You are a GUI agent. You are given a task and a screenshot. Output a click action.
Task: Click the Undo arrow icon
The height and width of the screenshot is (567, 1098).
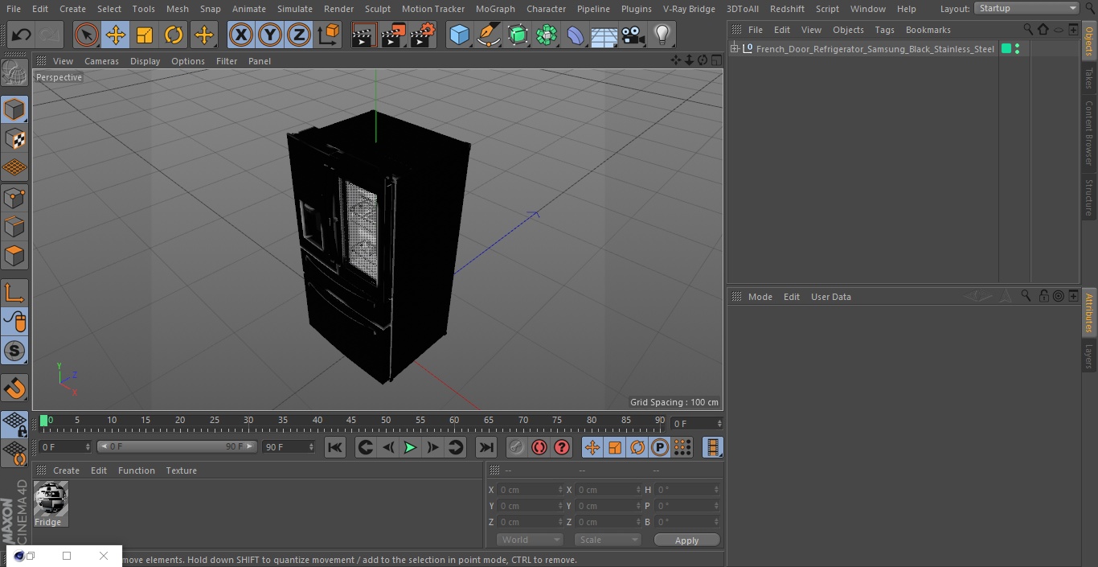tap(22, 35)
